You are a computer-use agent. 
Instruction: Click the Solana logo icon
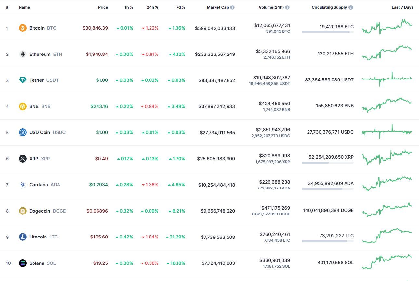click(x=22, y=263)
